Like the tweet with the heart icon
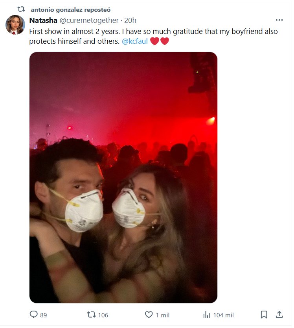Image resolution: width=294 pixels, height=328 pixels. 149,315
